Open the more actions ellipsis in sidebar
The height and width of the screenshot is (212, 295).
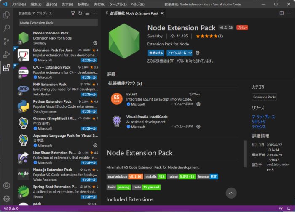tap(95, 13)
